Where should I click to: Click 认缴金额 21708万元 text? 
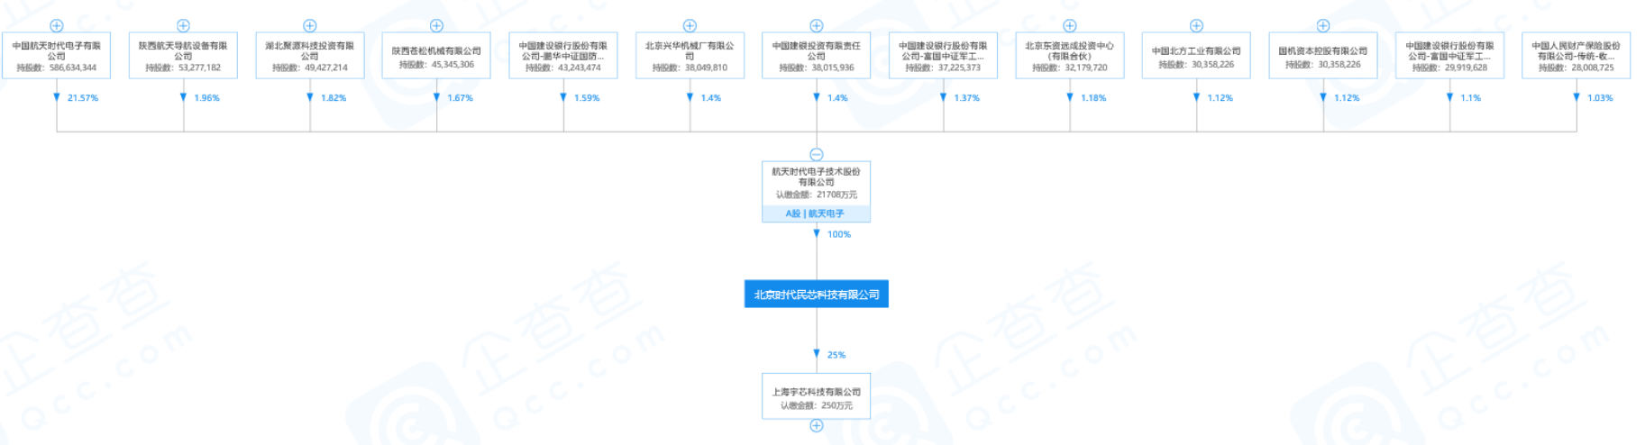click(x=817, y=195)
